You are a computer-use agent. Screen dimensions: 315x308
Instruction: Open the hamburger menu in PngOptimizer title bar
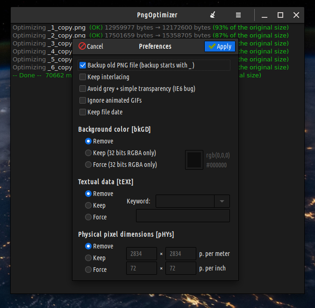(x=238, y=15)
